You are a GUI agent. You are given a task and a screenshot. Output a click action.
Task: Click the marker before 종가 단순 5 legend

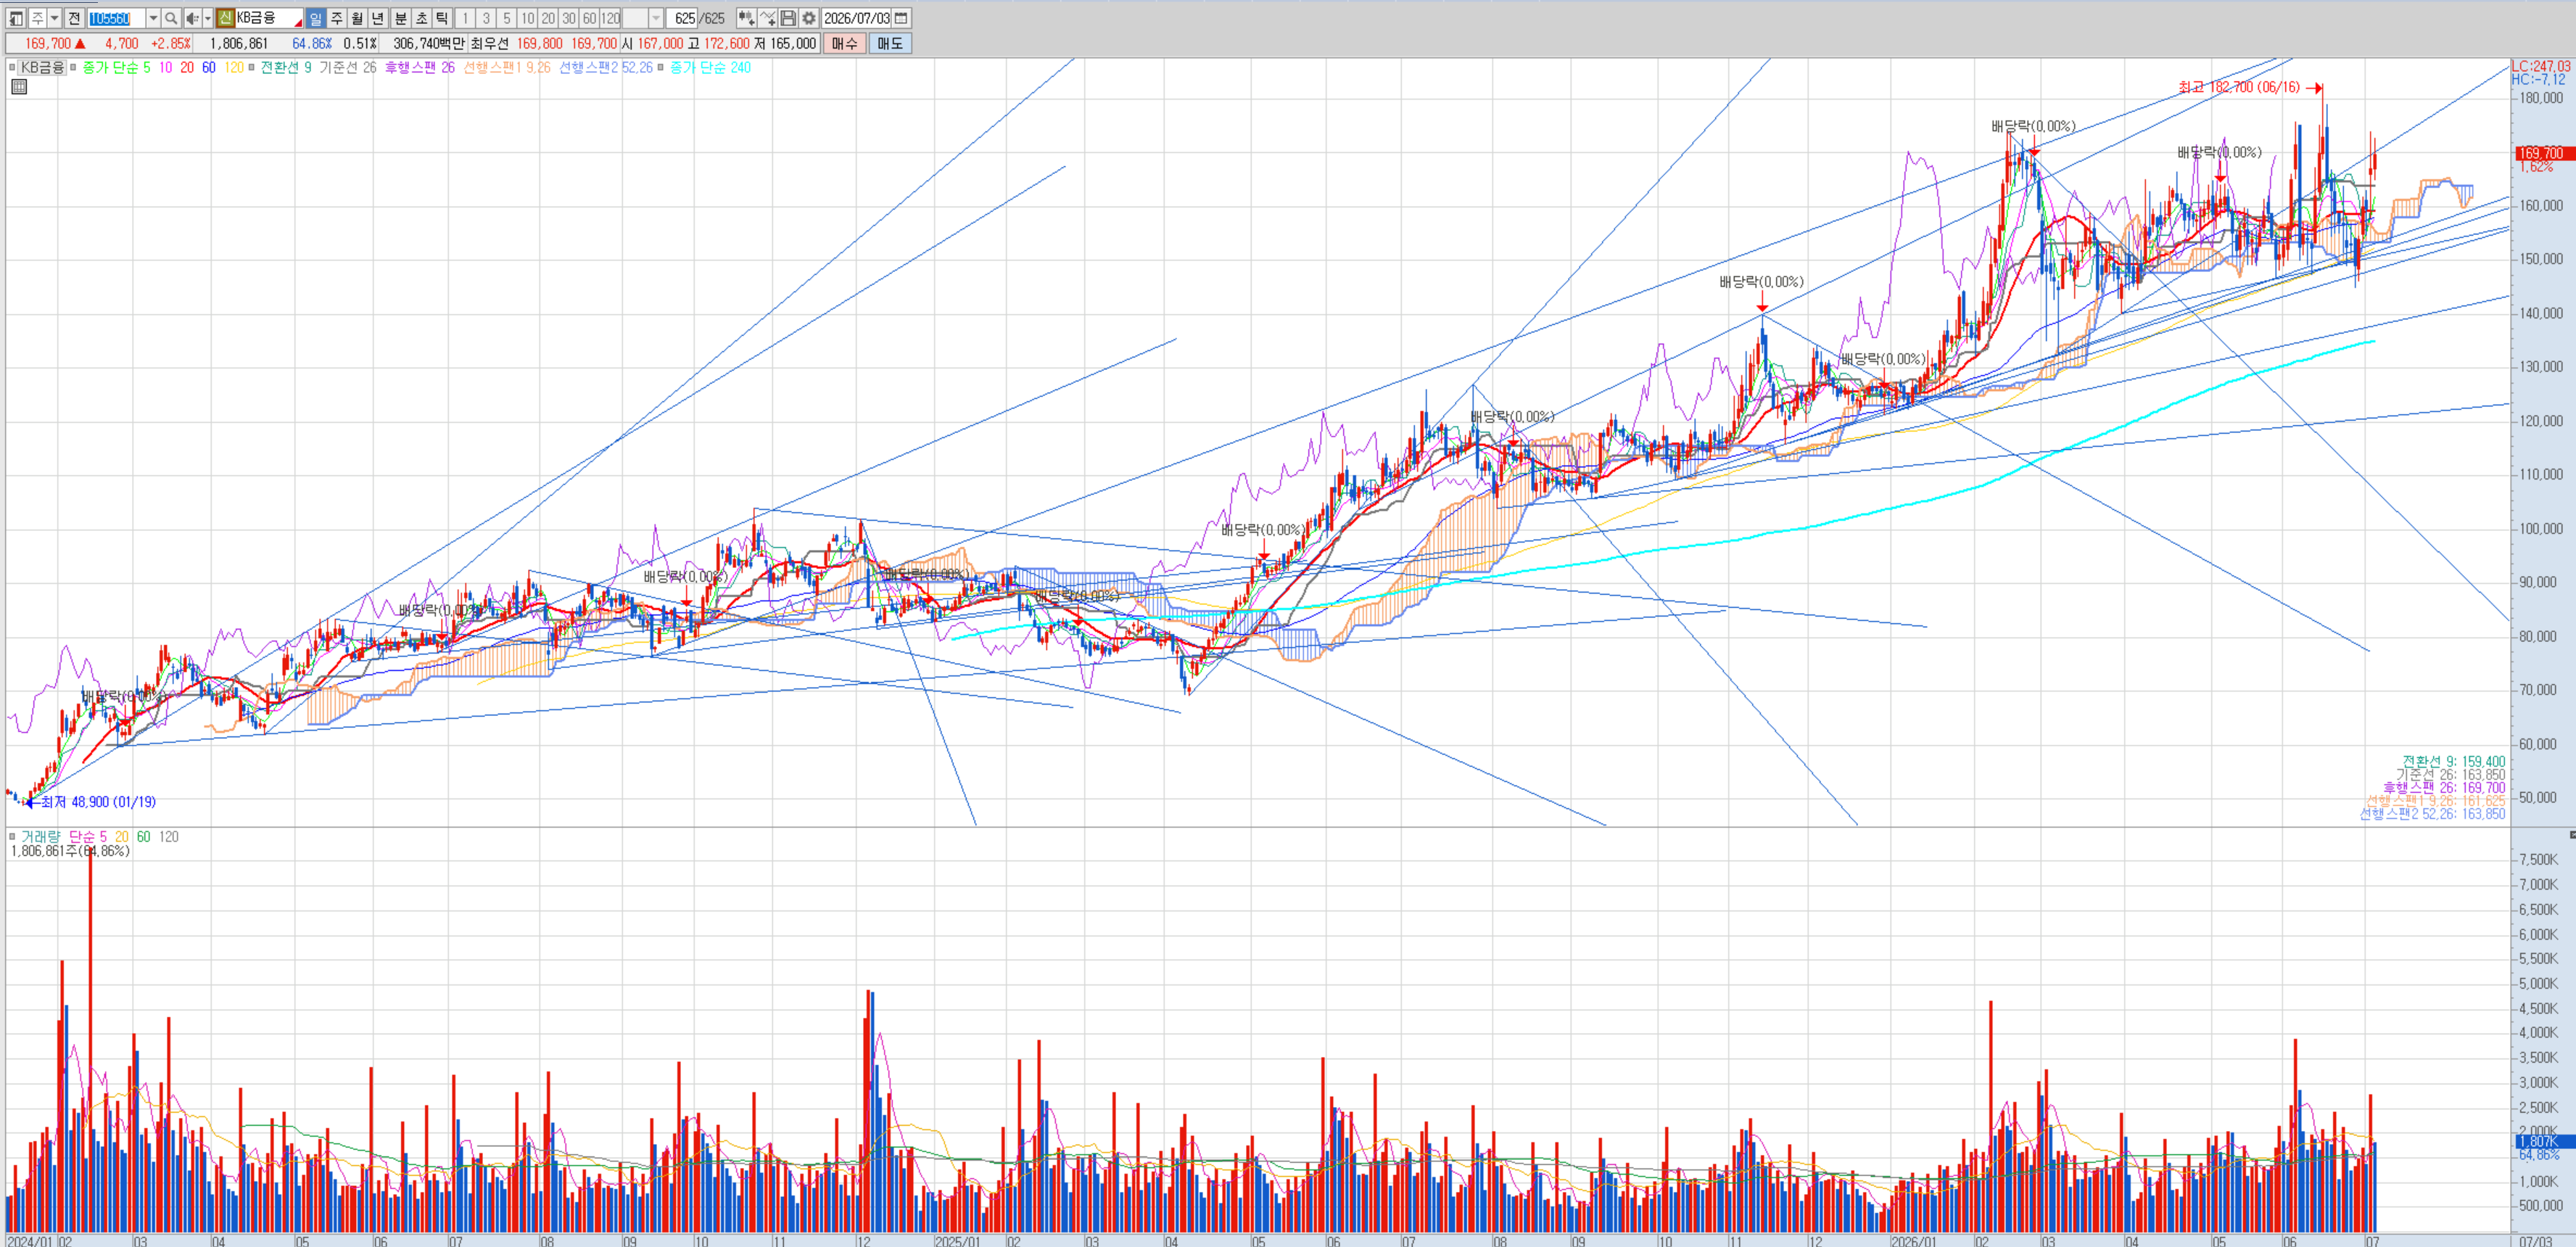pyautogui.click(x=74, y=67)
